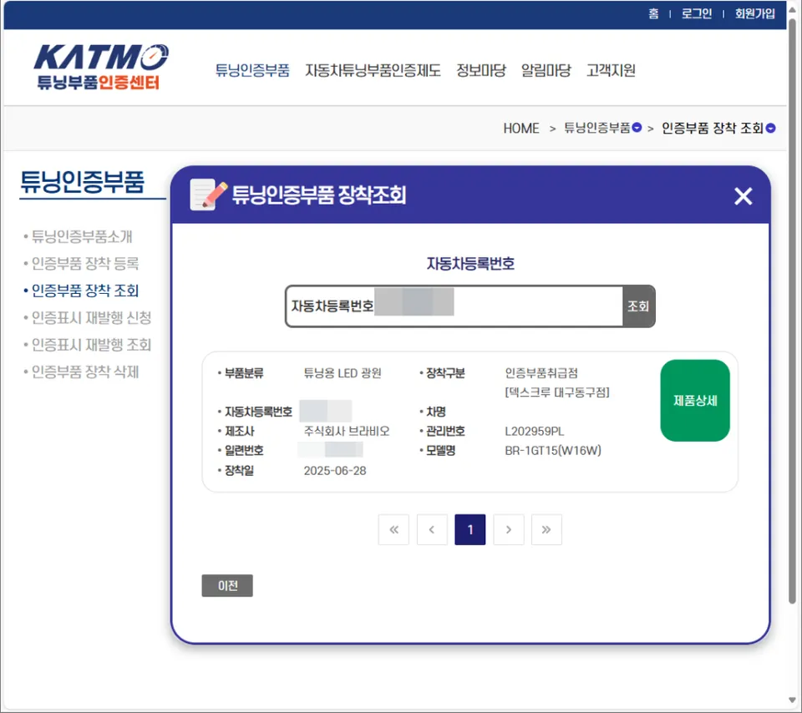Click the 홈 link in top bar
802x713 pixels.
[653, 13]
